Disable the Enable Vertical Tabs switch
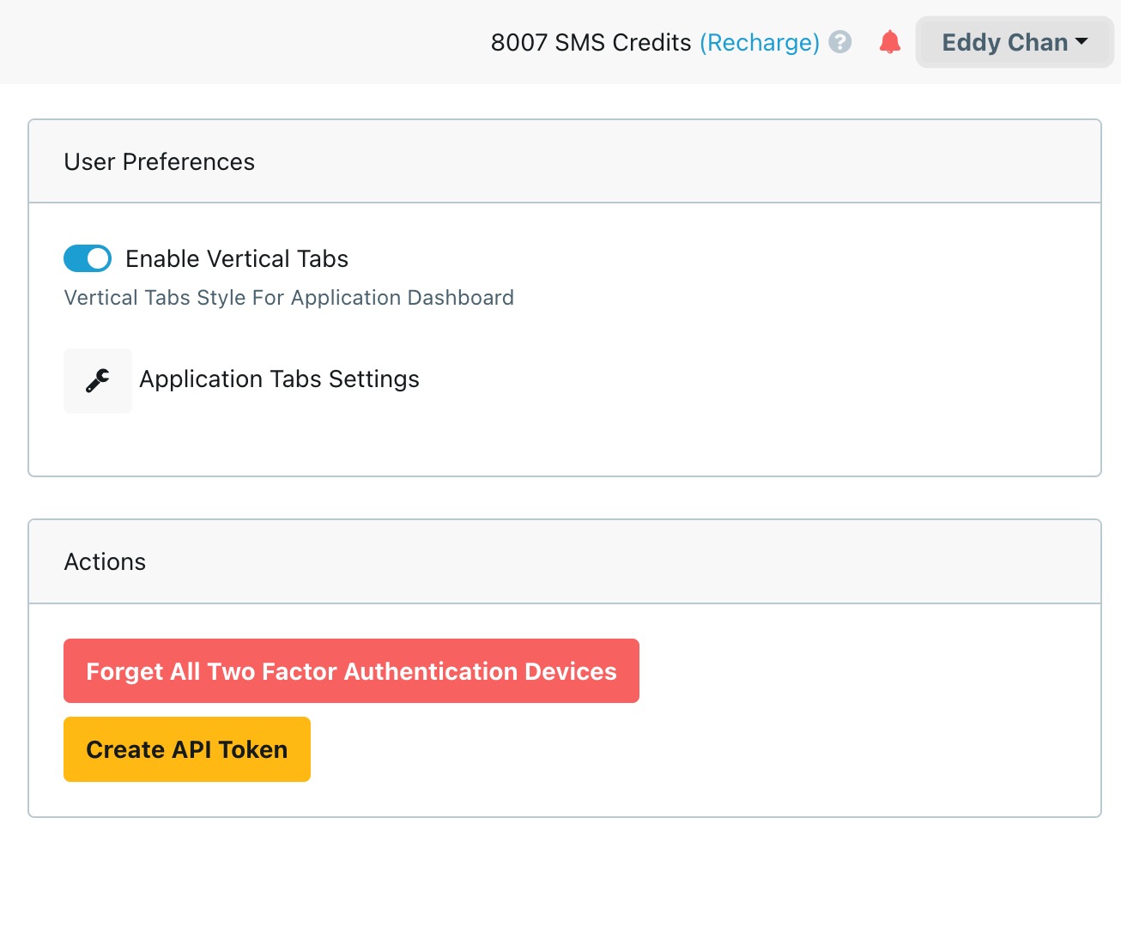 point(87,258)
